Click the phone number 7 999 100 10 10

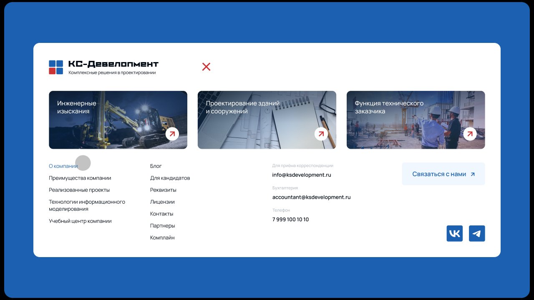coord(291,220)
